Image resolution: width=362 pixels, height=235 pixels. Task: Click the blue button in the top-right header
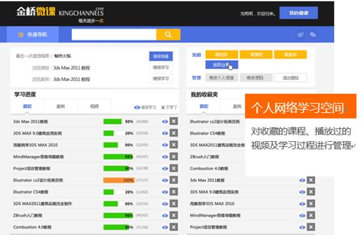299,13
